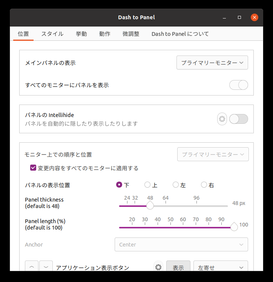Set panel length at the 50 mark
The width and height of the screenshot is (273, 282).
point(170,228)
